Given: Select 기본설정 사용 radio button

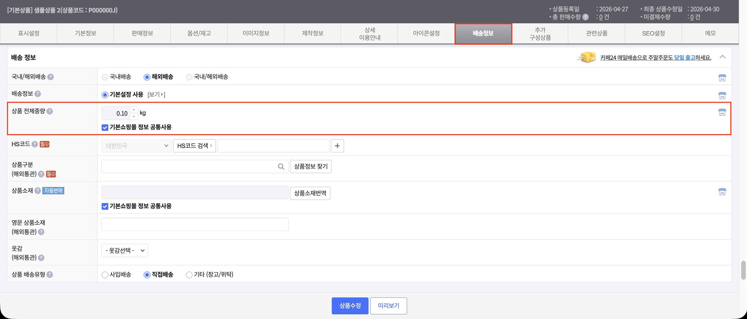Looking at the screenshot, I should tap(105, 95).
